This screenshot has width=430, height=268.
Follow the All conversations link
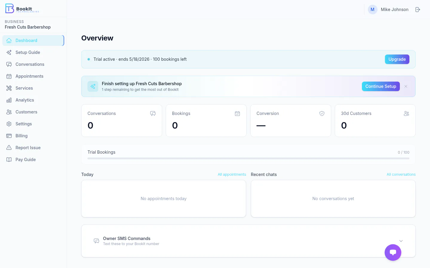pos(401,174)
